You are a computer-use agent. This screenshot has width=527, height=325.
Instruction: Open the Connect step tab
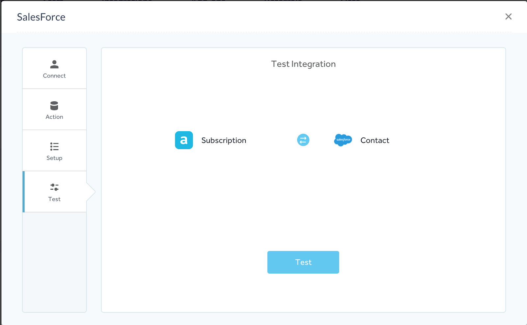click(x=54, y=68)
